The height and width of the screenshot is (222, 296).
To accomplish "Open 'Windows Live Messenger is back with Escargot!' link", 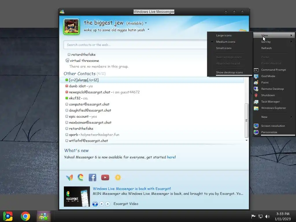I will click(132, 188).
